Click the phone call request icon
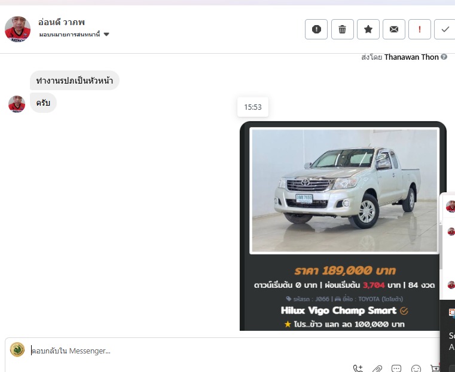This screenshot has height=372, width=455. tap(358, 368)
